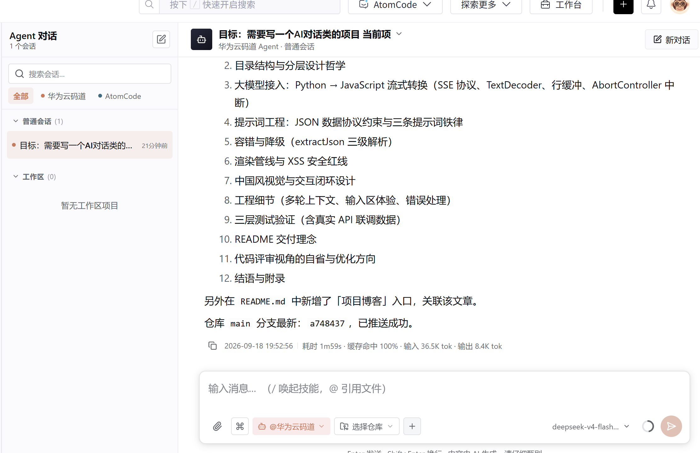Start a 新对话 from header button
Screen dimensions: 700x453
tap(672, 40)
